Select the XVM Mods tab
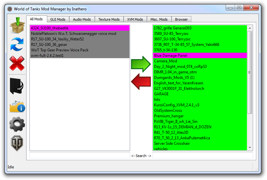This screenshot has height=180, width=267. (135, 19)
